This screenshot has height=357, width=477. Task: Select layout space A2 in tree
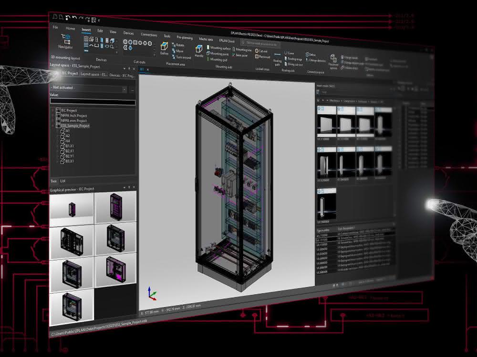(65, 136)
